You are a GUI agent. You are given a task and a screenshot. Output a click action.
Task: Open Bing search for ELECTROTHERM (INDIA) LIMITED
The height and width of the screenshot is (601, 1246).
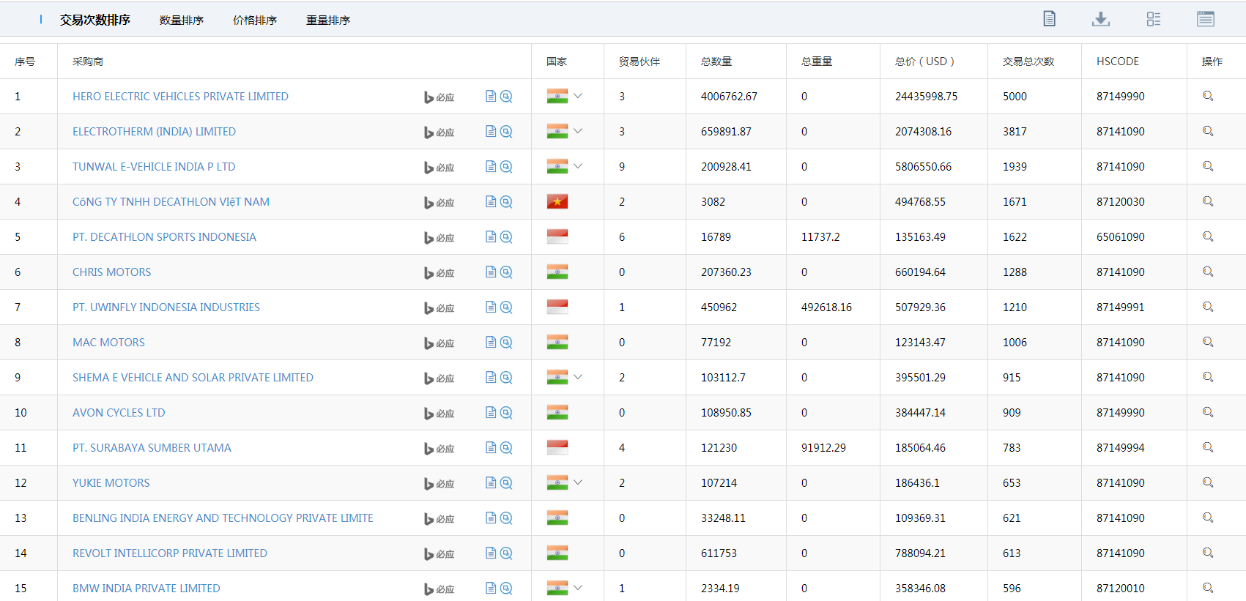coord(440,132)
